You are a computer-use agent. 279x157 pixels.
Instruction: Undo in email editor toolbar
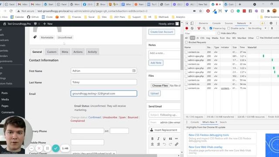(164, 144)
